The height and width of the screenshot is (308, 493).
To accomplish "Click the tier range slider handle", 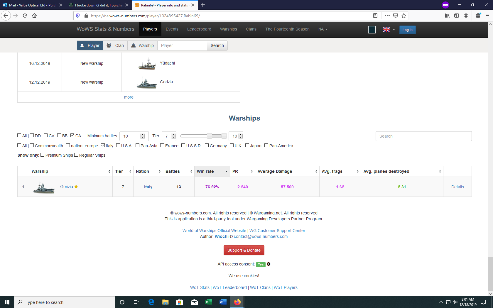I will [x=210, y=136].
